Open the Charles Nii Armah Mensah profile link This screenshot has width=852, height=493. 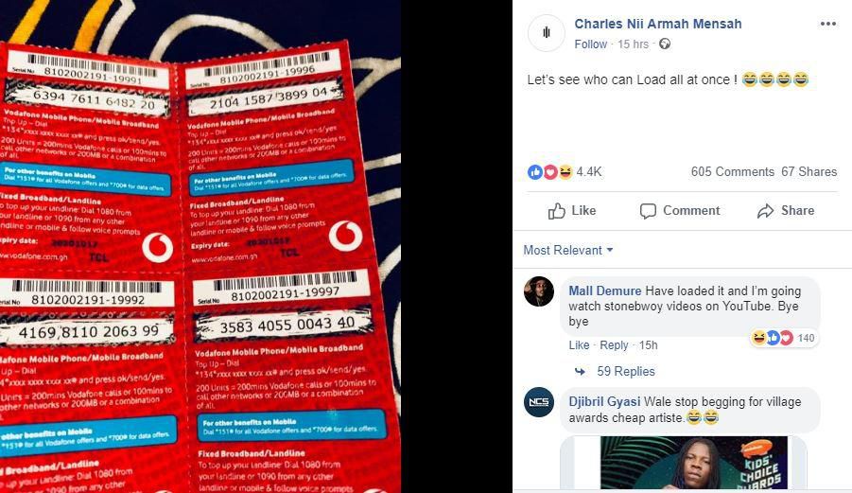point(658,24)
